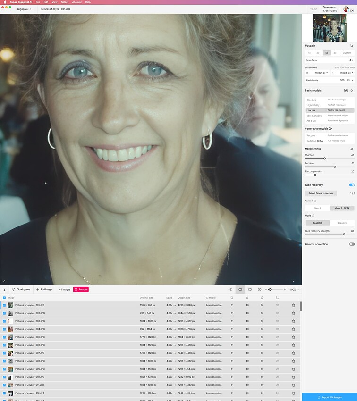Click the auto settings icon beside Model settings
The width and height of the screenshot is (357, 401).
(x=352, y=149)
